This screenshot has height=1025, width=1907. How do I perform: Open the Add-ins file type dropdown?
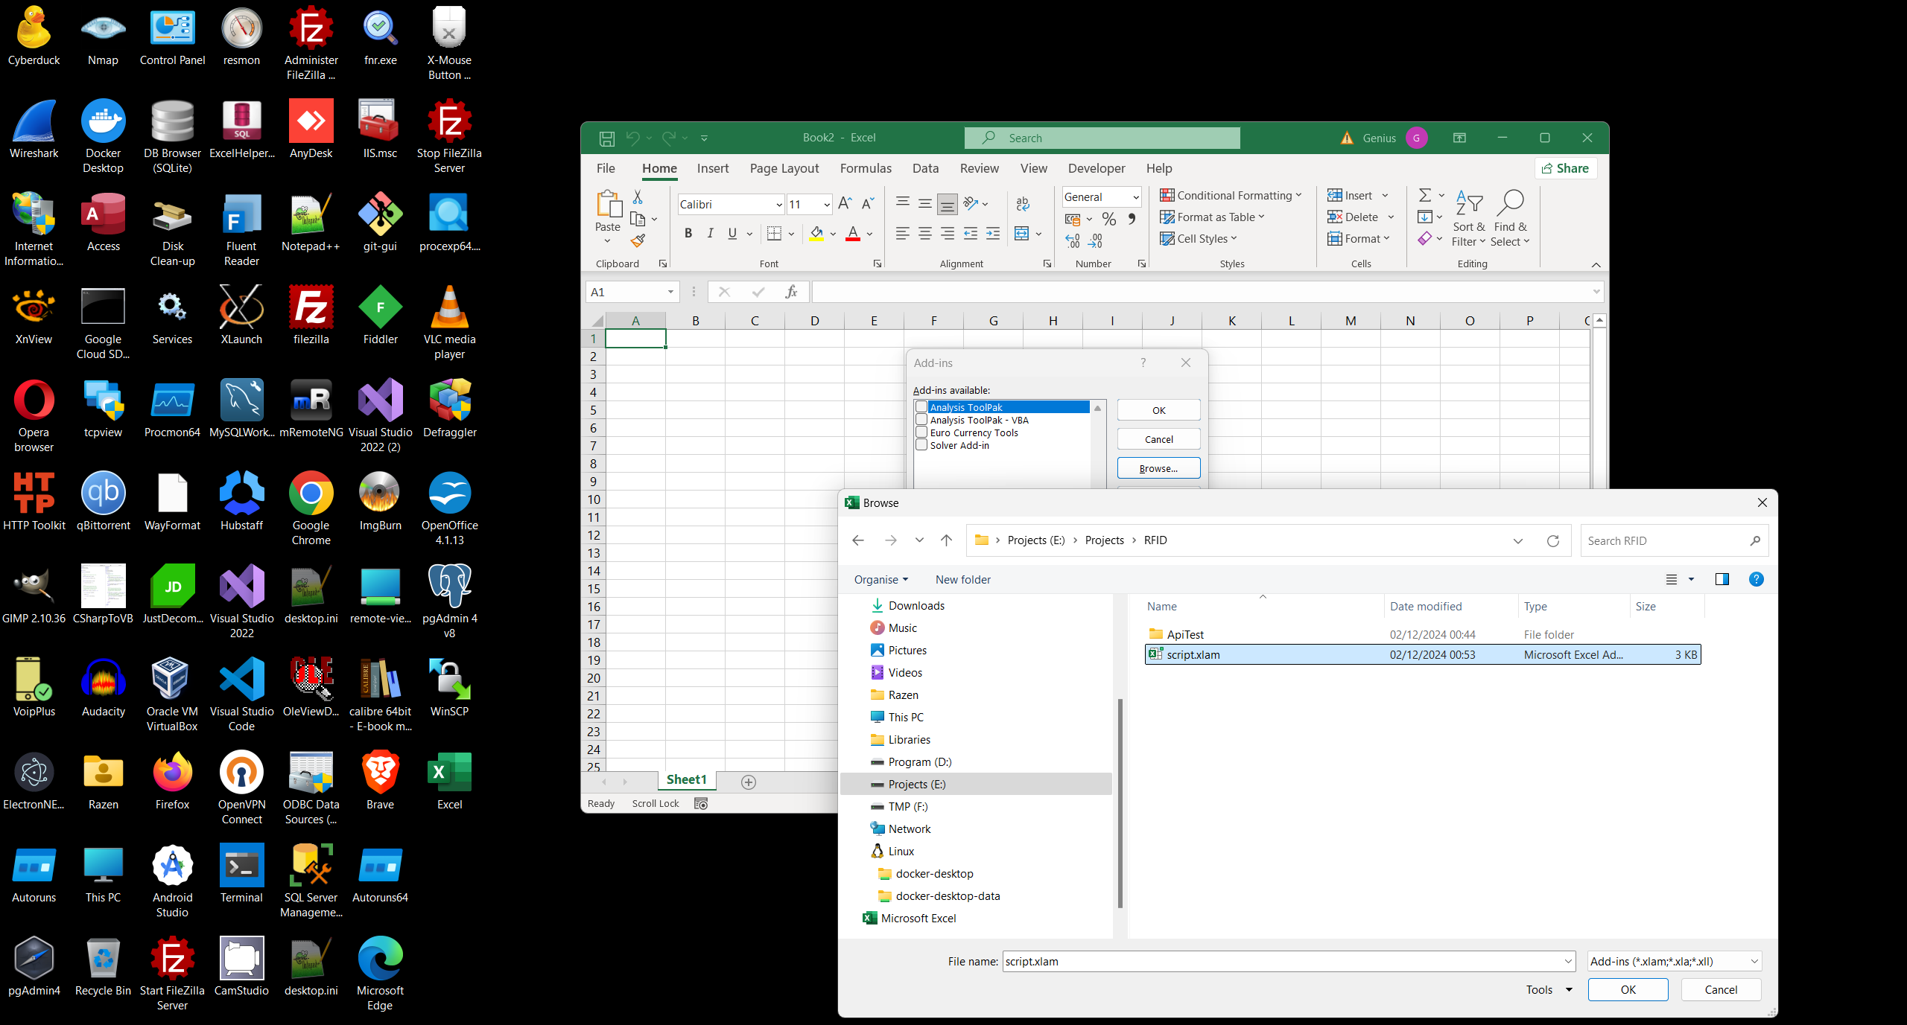coord(1674,962)
